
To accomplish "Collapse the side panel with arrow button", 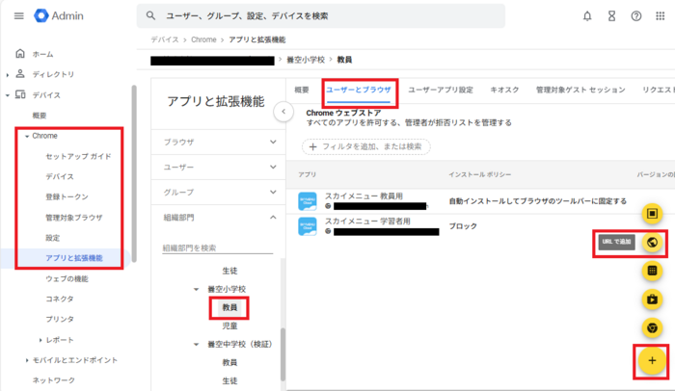I will point(283,113).
